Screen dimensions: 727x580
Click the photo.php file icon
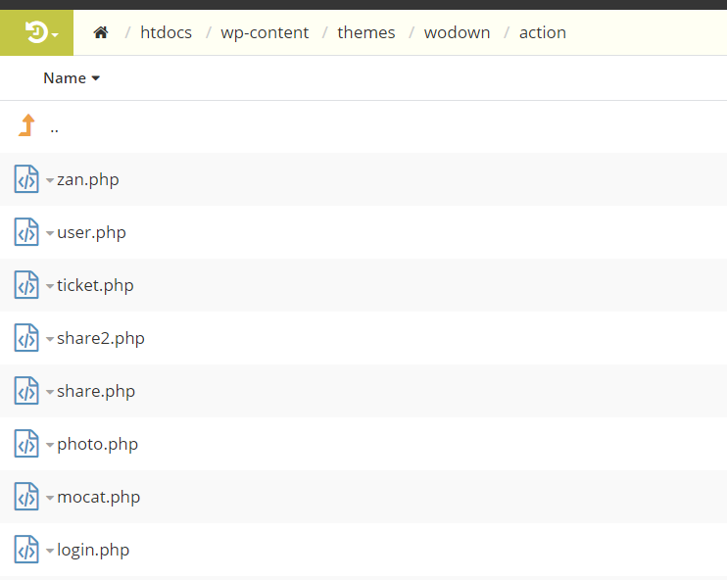(26, 444)
